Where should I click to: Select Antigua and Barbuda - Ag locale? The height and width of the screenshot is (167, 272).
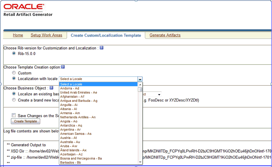point(98,101)
